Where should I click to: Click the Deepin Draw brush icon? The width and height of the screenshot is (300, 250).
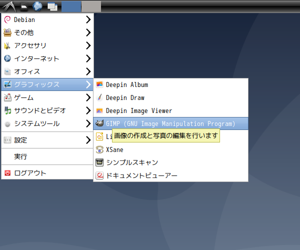[x=99, y=97]
